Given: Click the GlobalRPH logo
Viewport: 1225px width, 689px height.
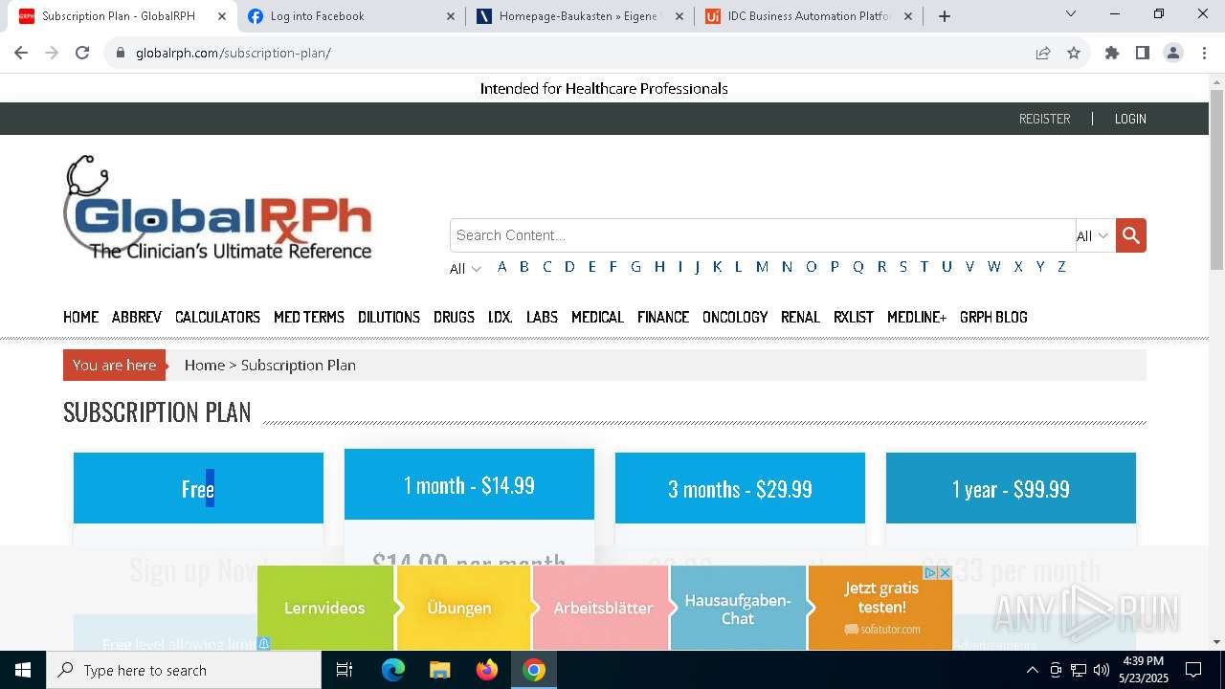Looking at the screenshot, I should pyautogui.click(x=217, y=209).
